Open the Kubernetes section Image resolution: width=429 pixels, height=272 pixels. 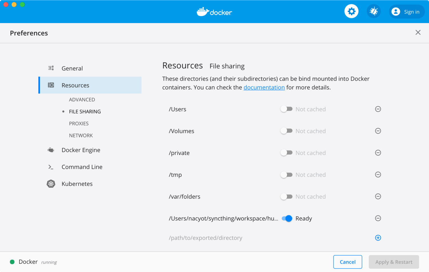click(90, 184)
